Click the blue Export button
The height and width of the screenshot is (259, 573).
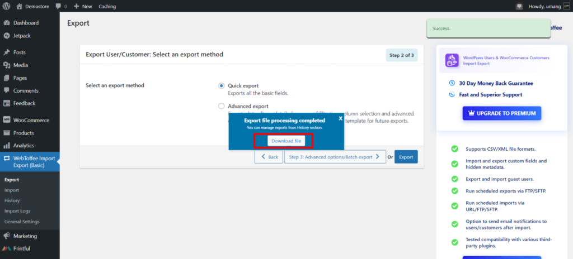406,157
